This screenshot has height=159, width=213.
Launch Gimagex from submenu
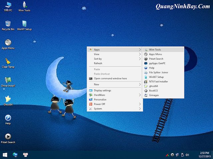[x=163, y=95]
